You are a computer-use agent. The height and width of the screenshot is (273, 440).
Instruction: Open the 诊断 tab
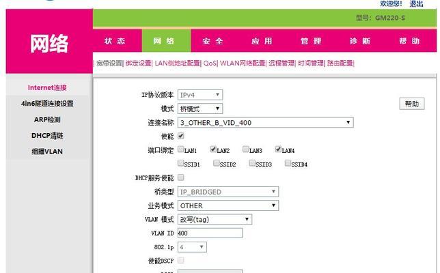(x=360, y=41)
